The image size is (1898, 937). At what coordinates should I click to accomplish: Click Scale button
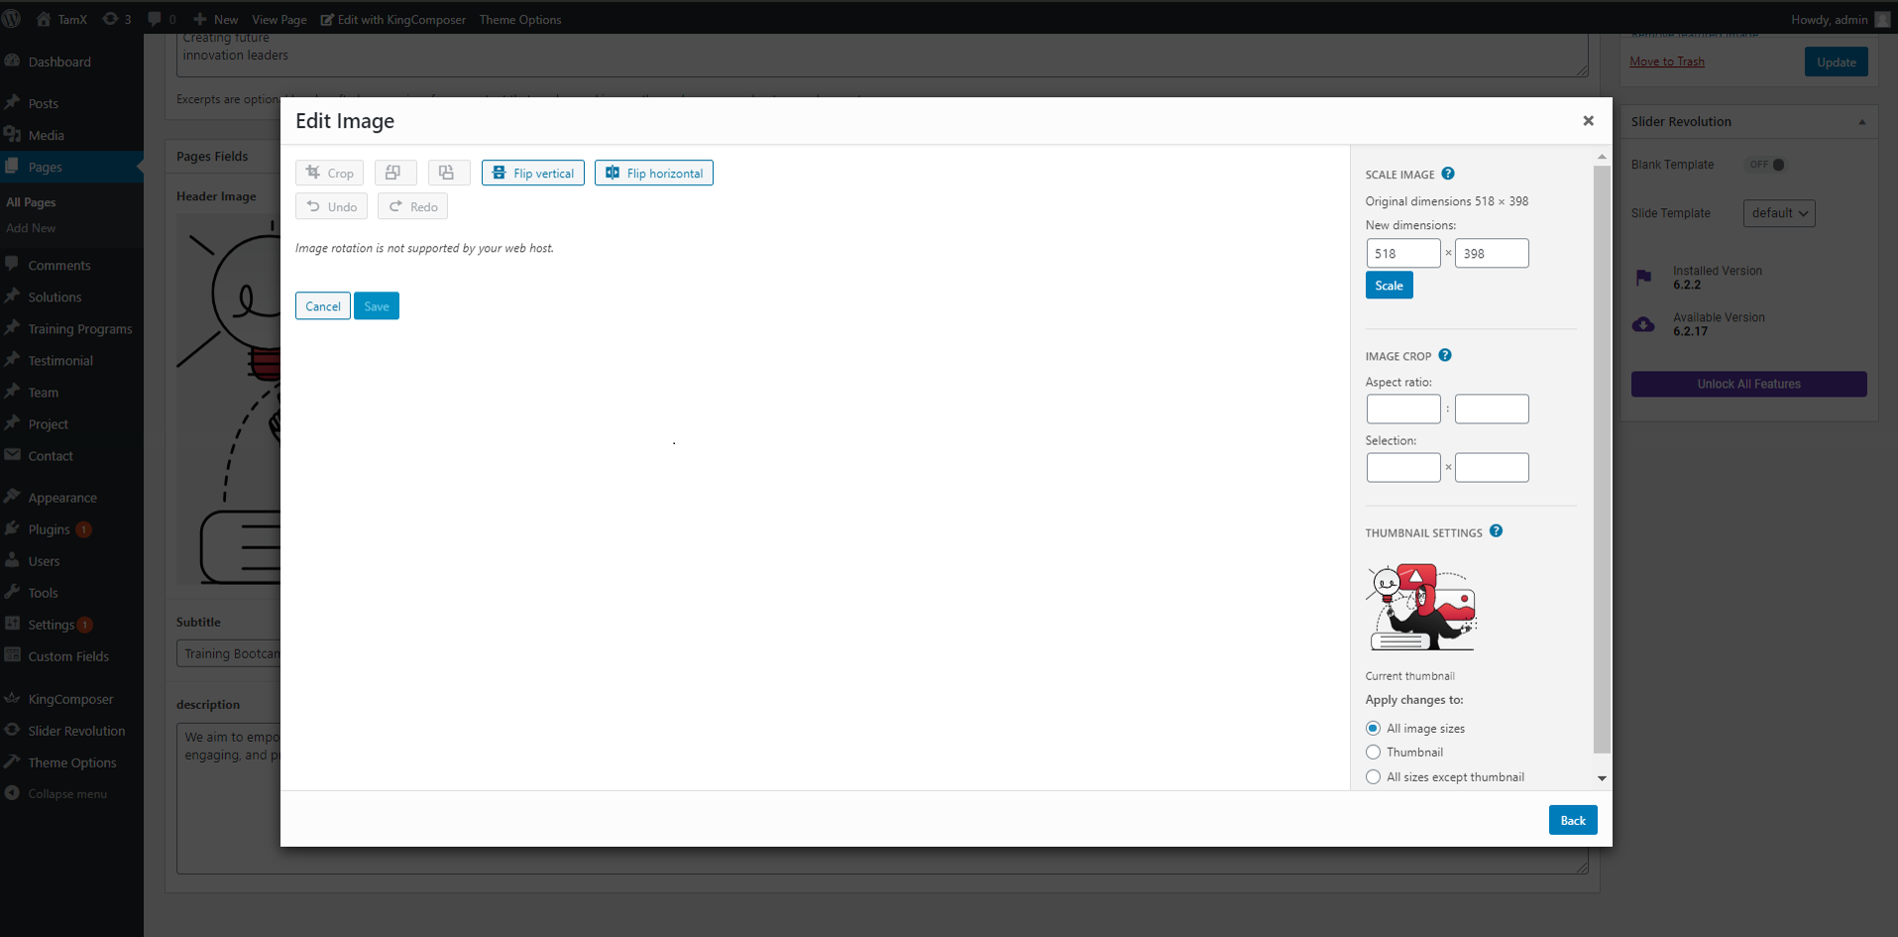[x=1389, y=286]
